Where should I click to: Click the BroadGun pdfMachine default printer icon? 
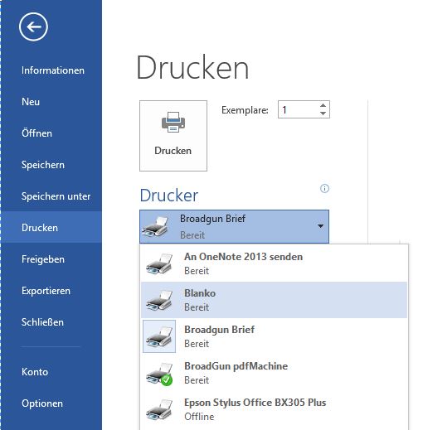pyautogui.click(x=159, y=374)
